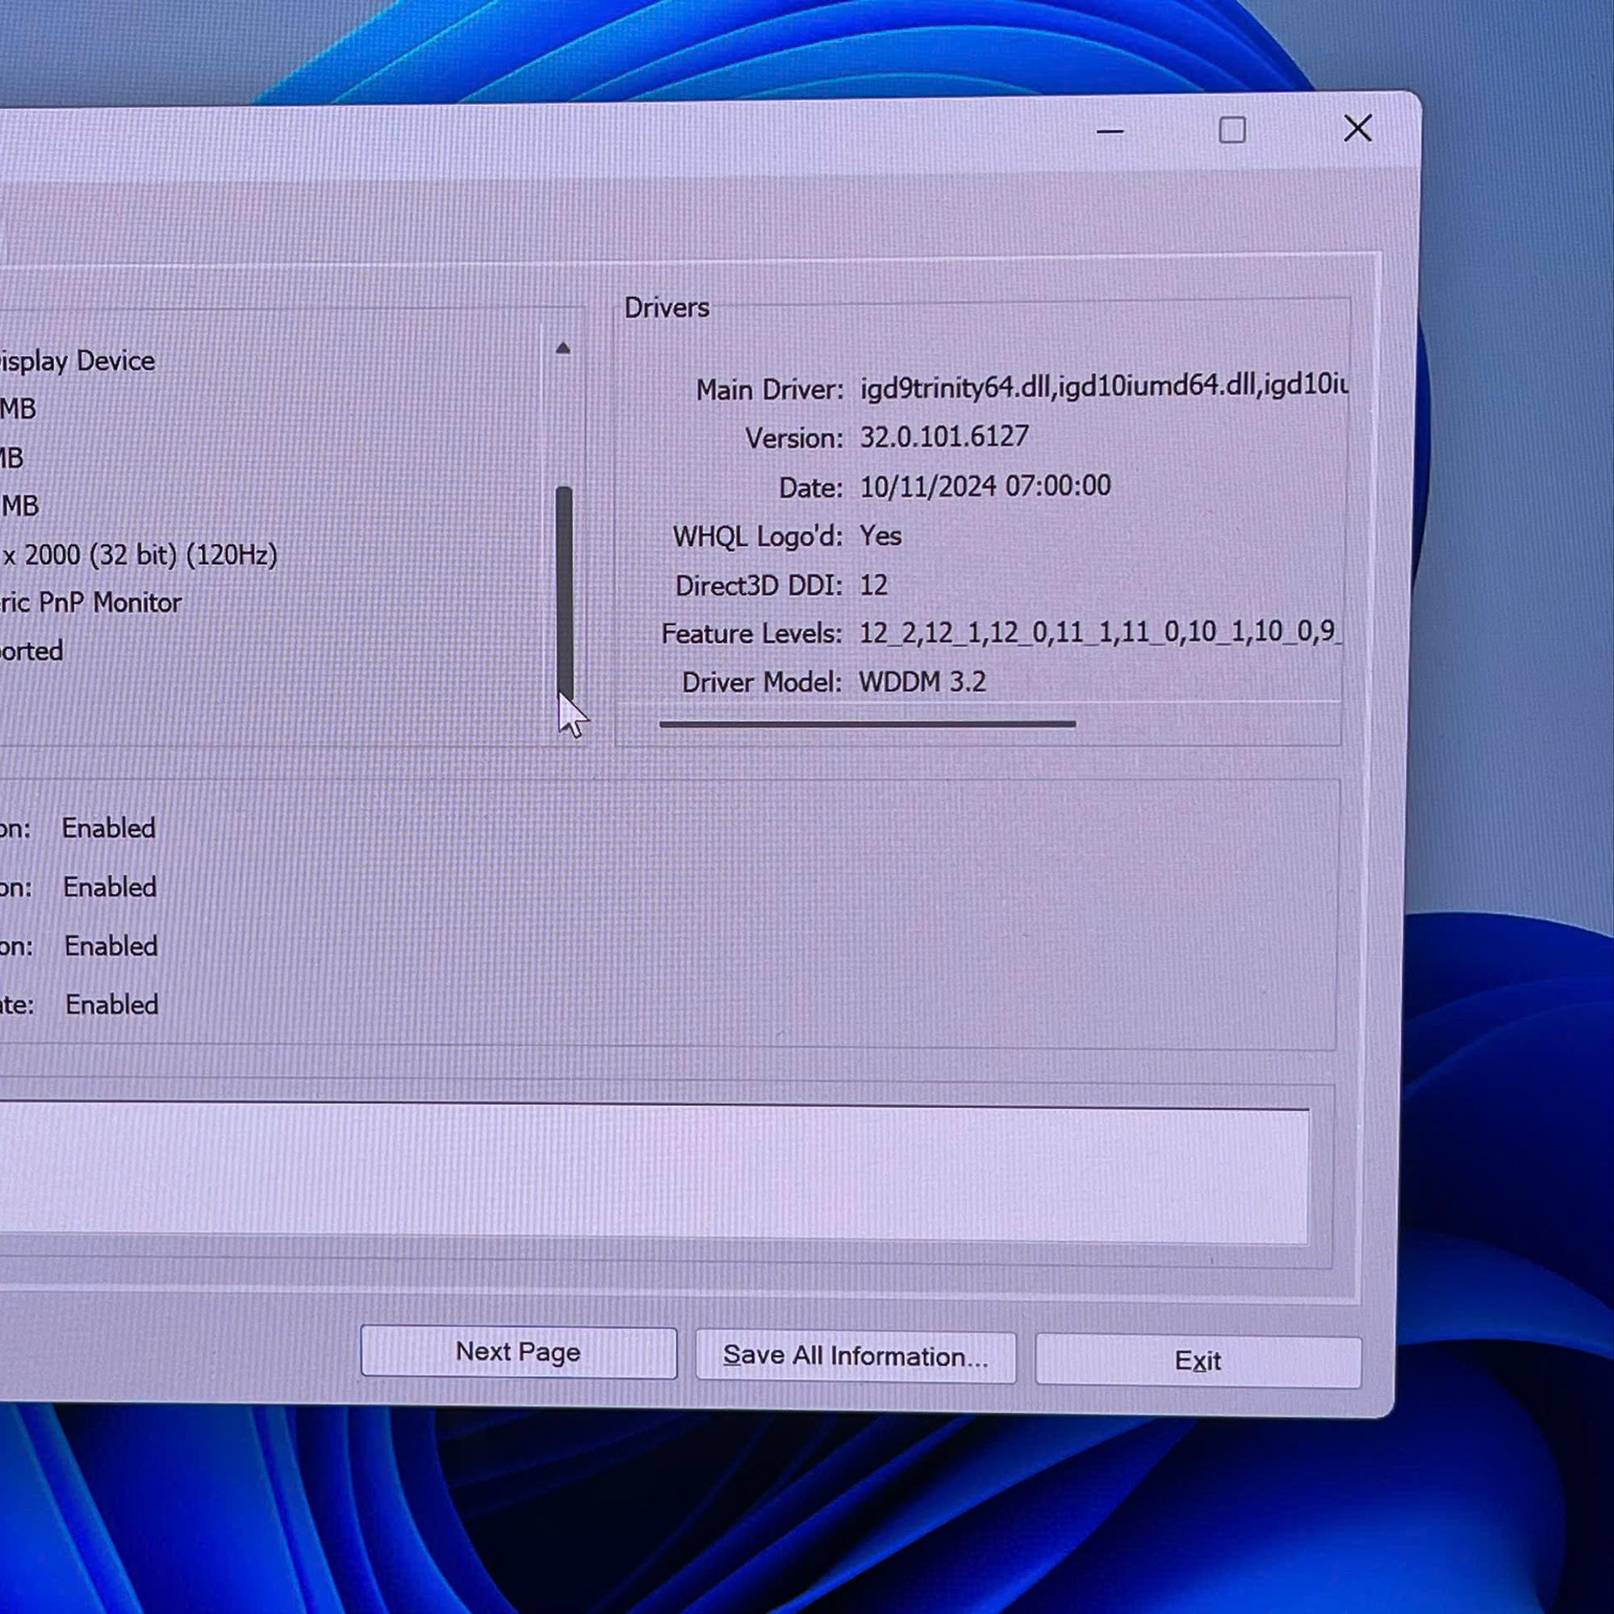Image resolution: width=1614 pixels, height=1614 pixels.
Task: Close the window with the X icon
Action: (1357, 128)
